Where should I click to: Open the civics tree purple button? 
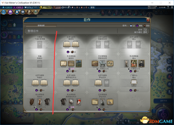click(x=10, y=12)
